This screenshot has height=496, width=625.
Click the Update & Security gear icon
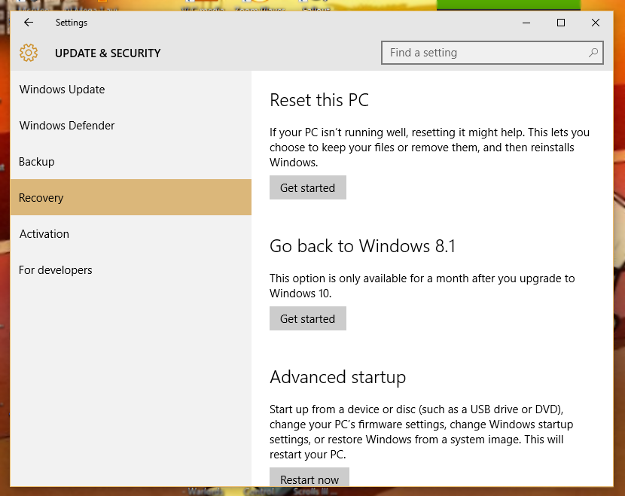click(x=29, y=53)
